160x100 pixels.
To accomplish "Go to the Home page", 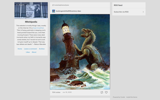I will click(20, 49).
